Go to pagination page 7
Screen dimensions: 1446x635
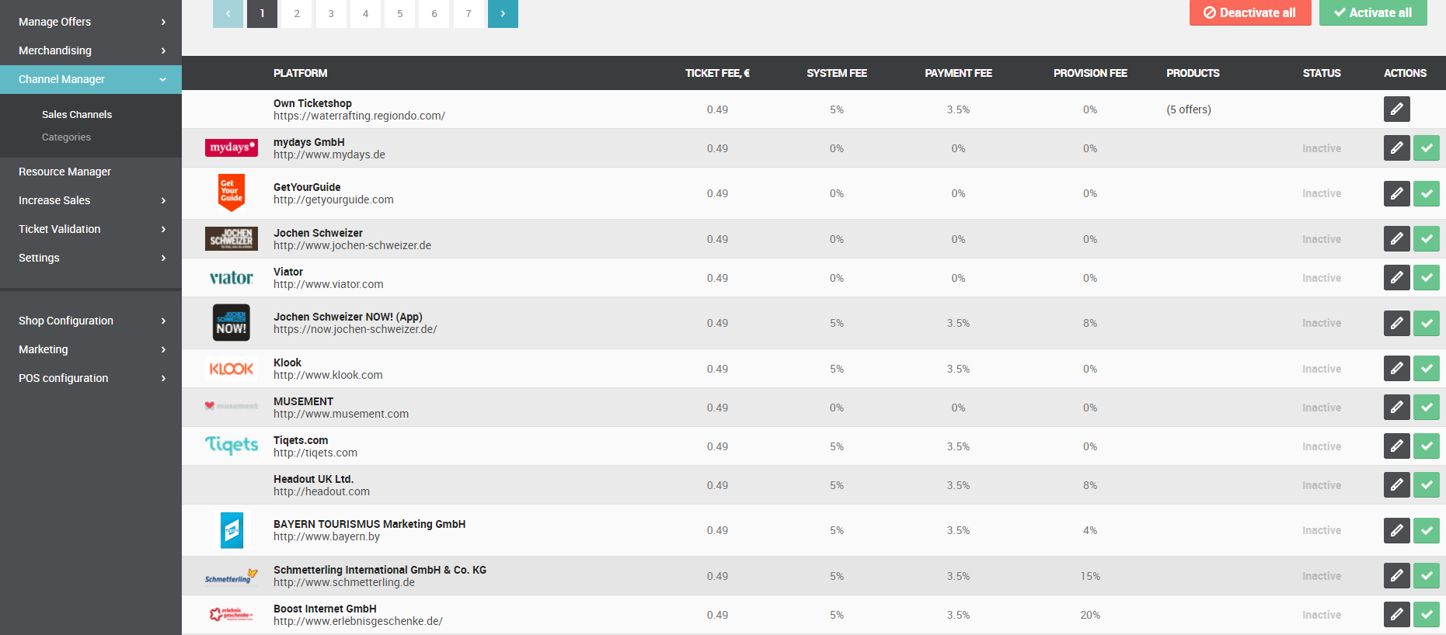click(x=469, y=13)
